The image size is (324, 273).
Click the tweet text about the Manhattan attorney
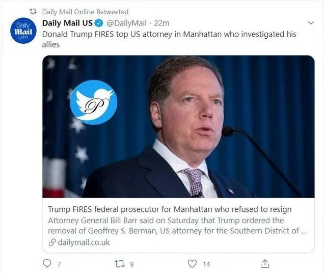pyautogui.click(x=169, y=39)
